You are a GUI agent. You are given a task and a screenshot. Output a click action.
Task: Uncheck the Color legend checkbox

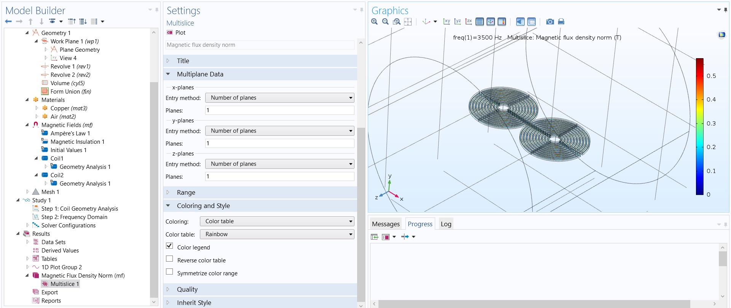coord(170,246)
